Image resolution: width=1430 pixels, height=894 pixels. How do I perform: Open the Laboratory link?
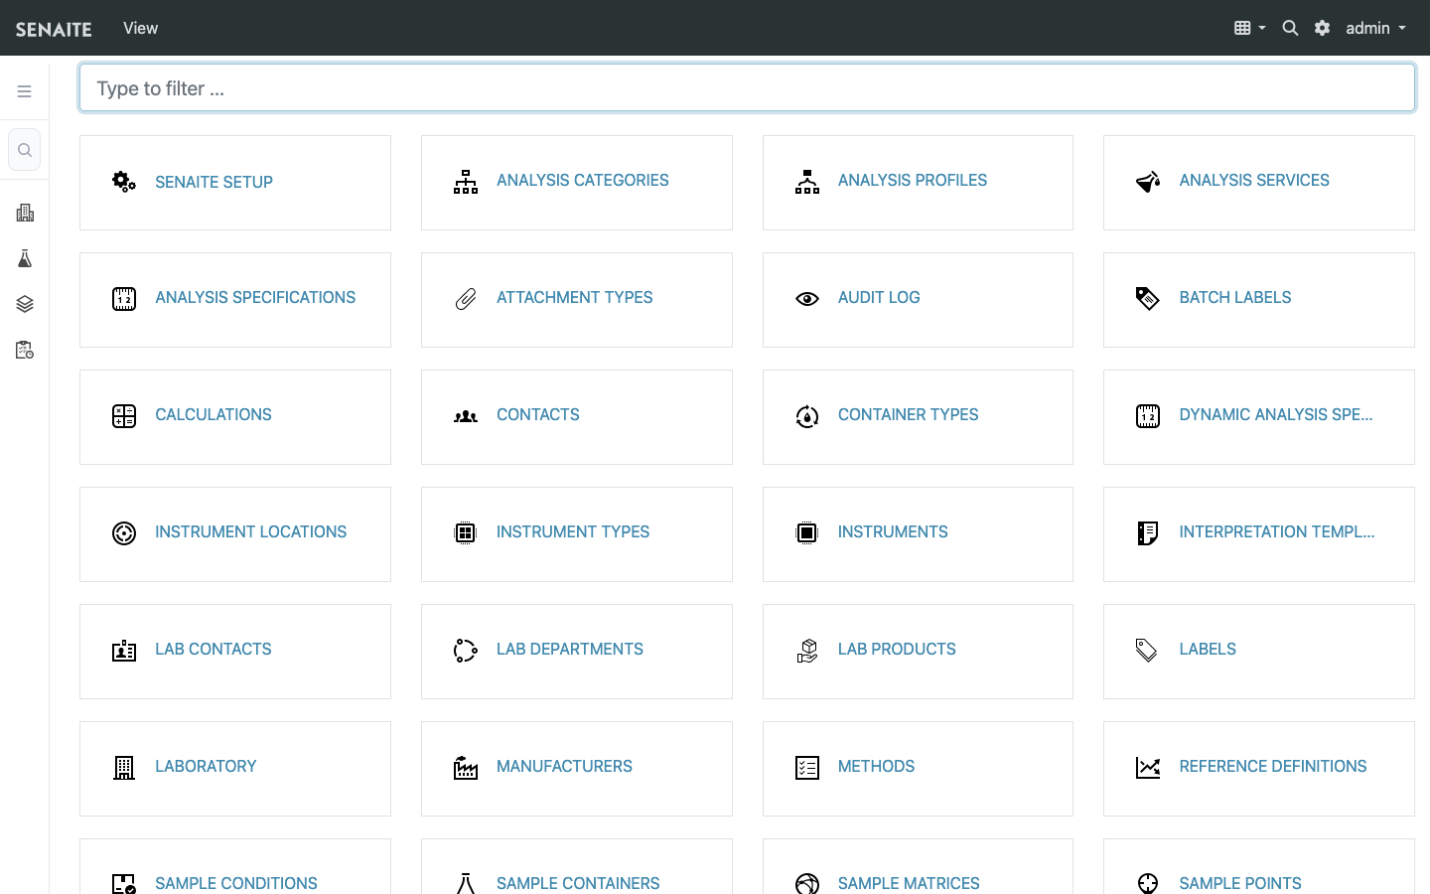point(206,766)
